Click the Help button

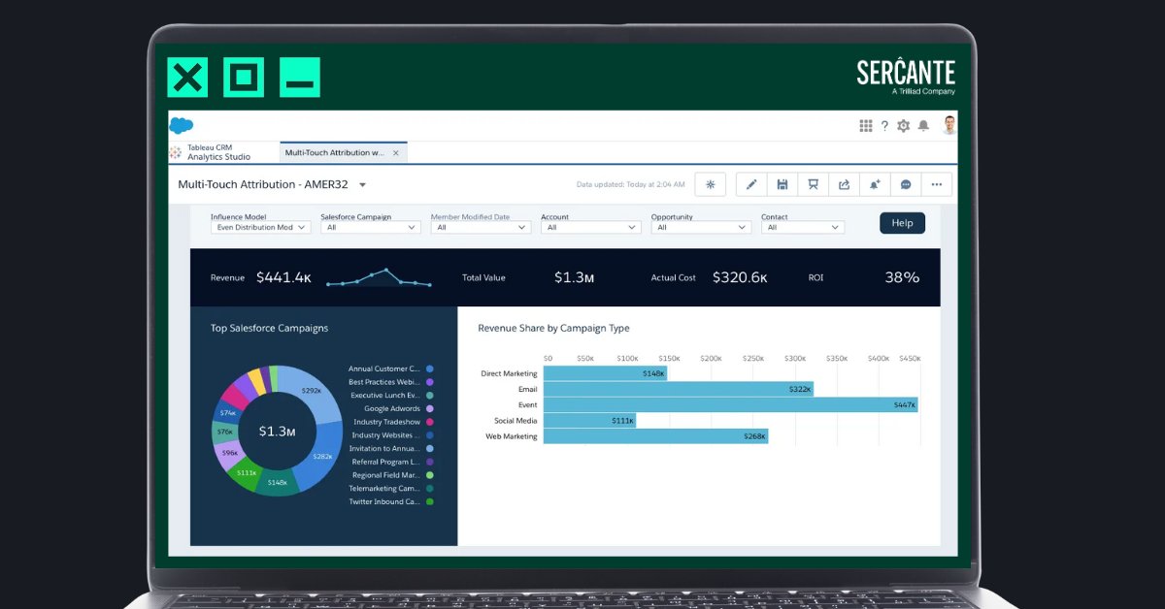click(902, 223)
